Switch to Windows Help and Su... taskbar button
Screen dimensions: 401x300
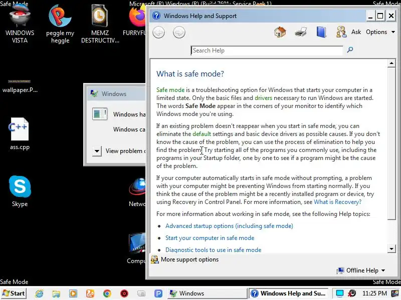click(289, 293)
